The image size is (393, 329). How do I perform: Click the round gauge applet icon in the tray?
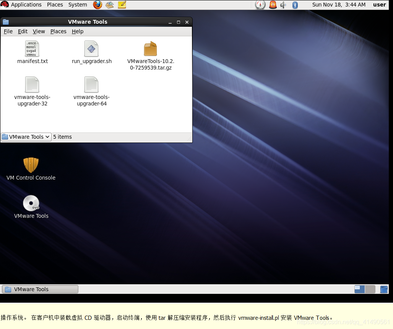tap(260, 5)
